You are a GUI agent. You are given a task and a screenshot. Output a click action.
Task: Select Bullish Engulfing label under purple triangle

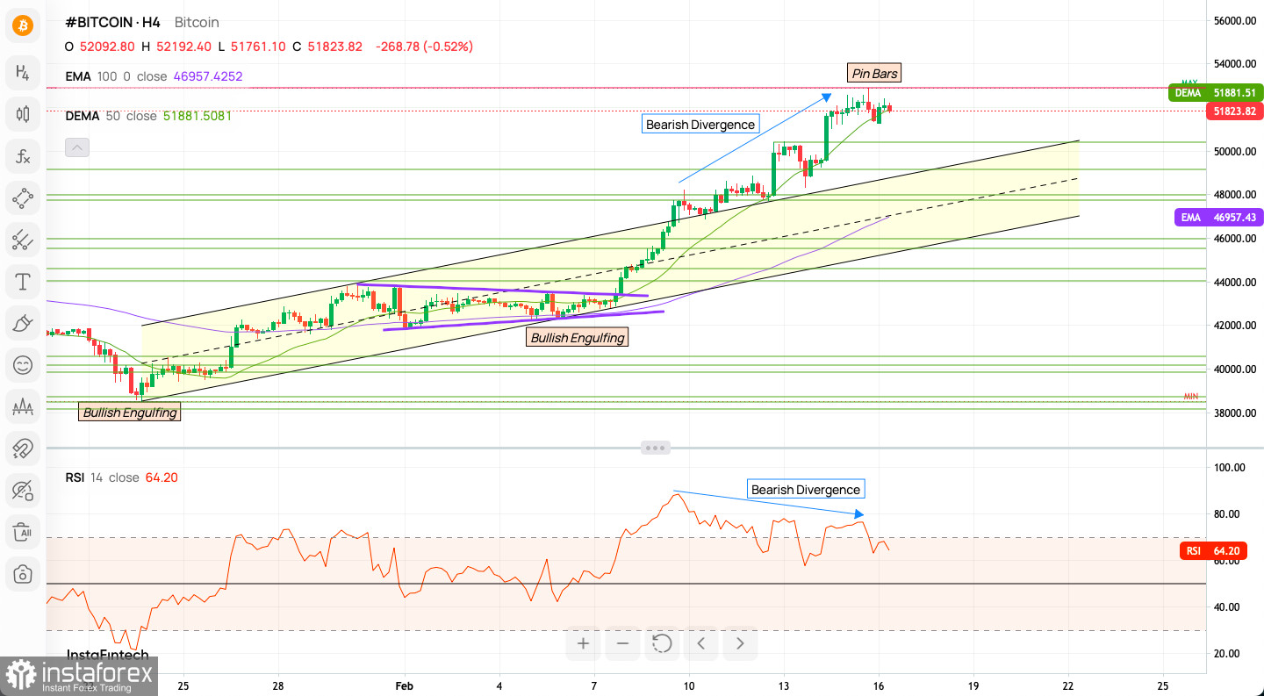point(578,337)
